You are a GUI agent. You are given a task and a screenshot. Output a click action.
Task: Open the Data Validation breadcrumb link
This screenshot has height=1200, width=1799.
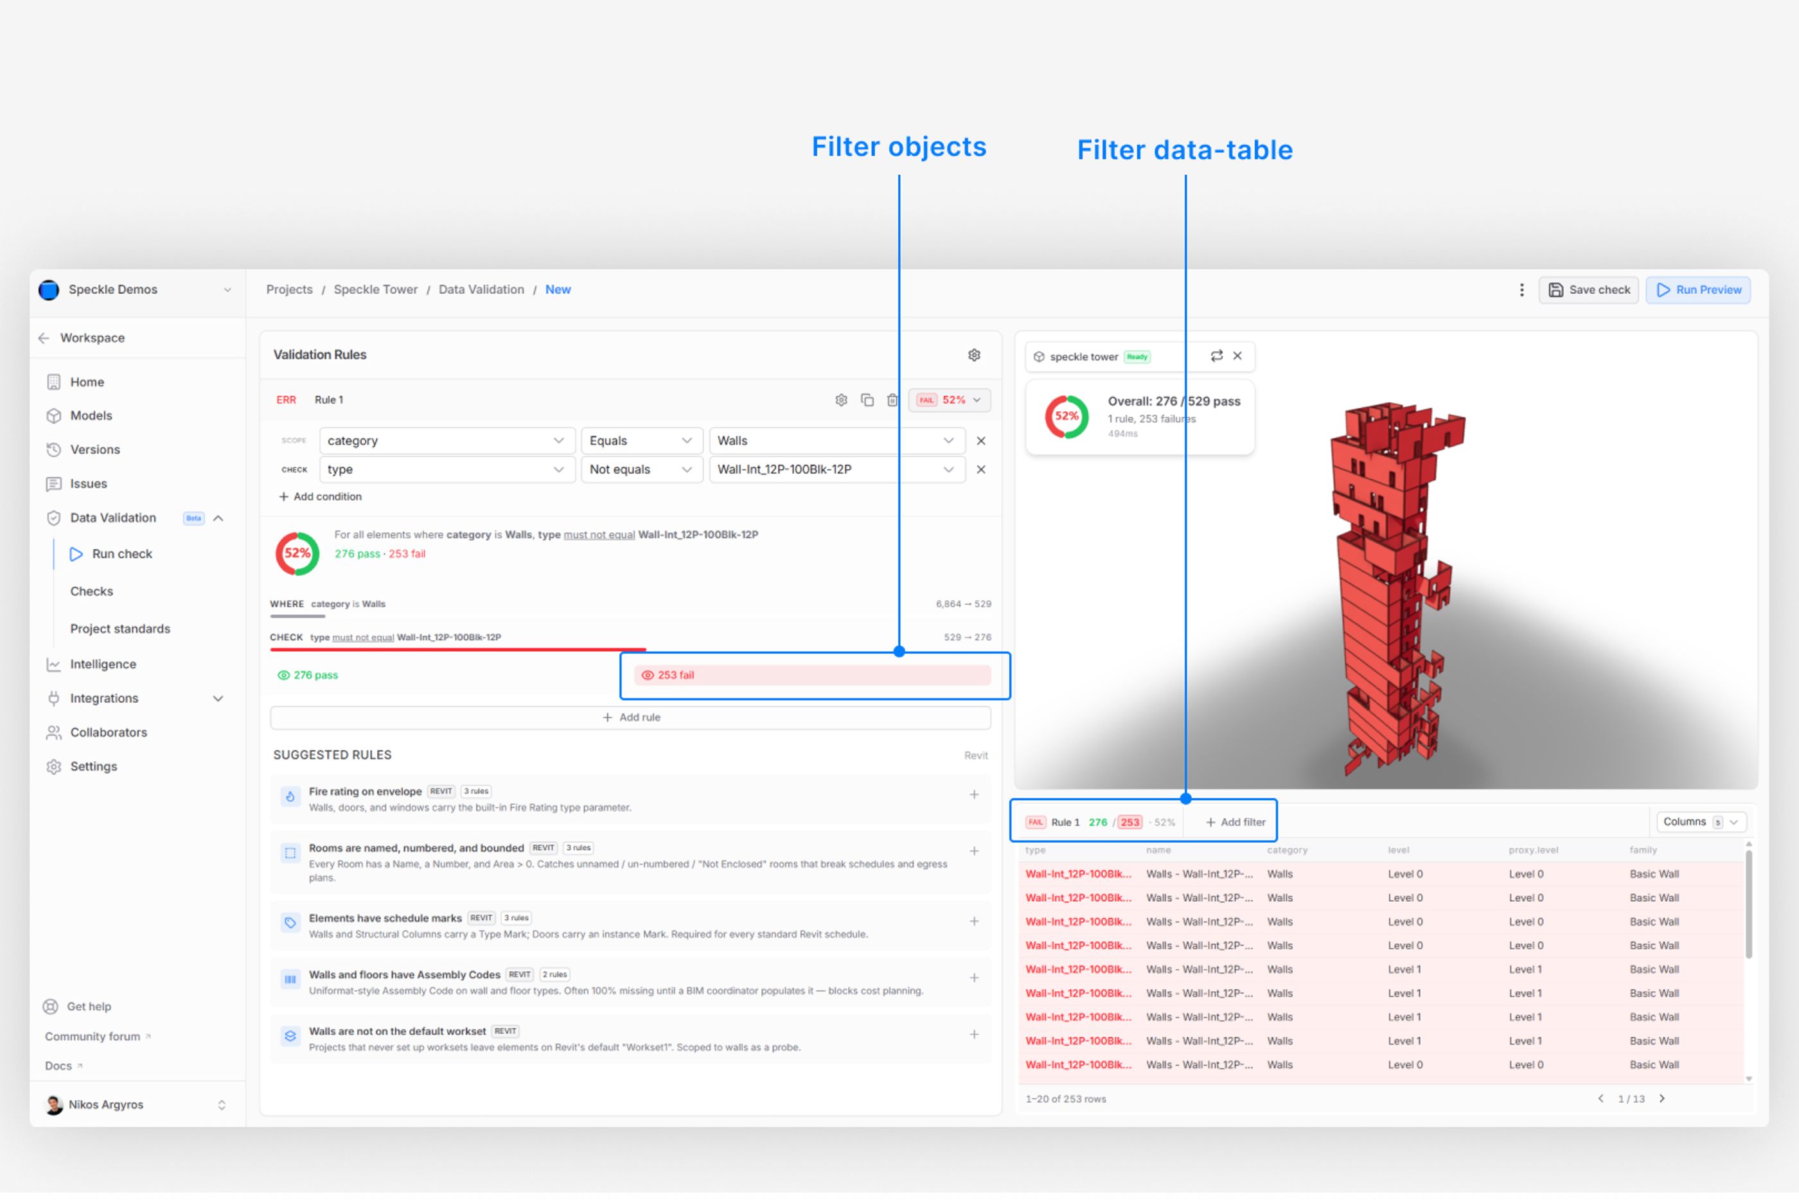tap(481, 290)
